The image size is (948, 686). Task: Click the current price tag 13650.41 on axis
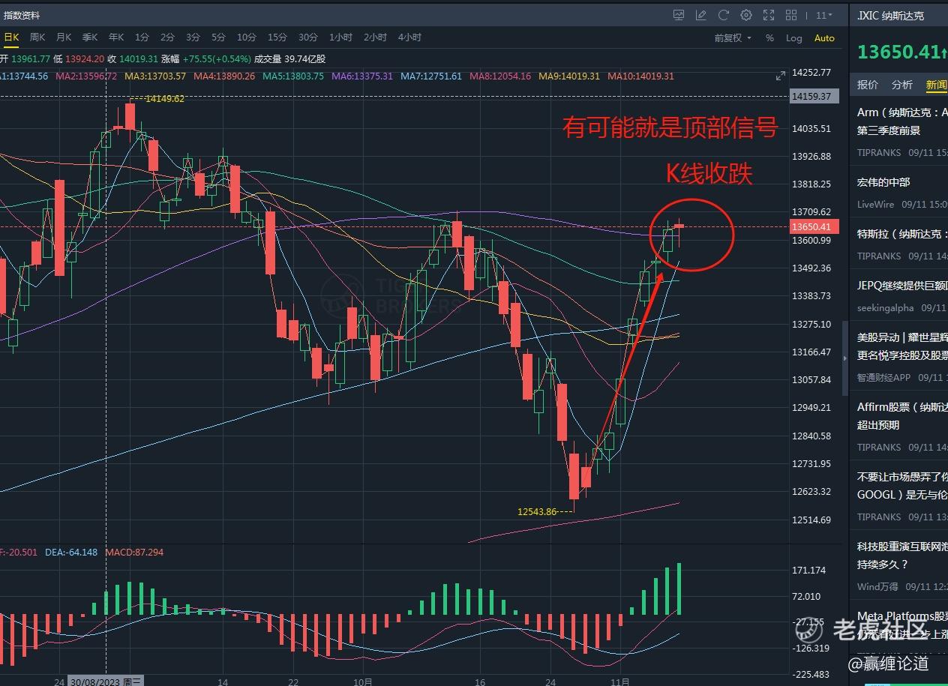click(x=814, y=226)
